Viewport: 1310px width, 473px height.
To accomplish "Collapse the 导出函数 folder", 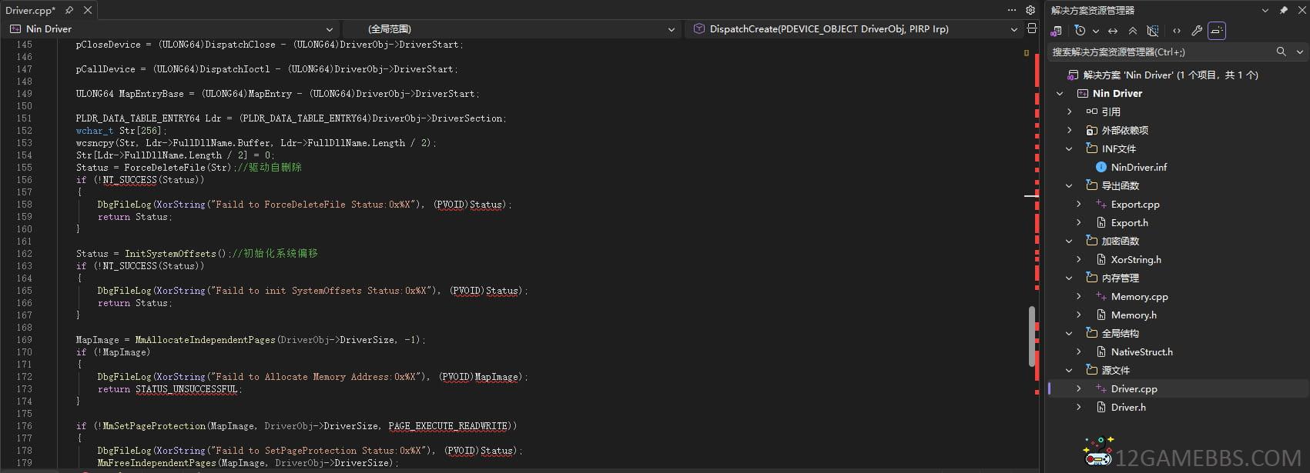I will pos(1069,185).
